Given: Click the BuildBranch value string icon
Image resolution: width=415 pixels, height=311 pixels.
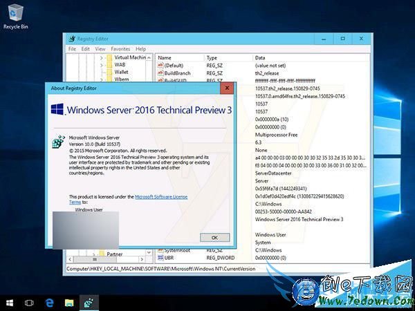Looking at the screenshot, I should tap(160, 73).
